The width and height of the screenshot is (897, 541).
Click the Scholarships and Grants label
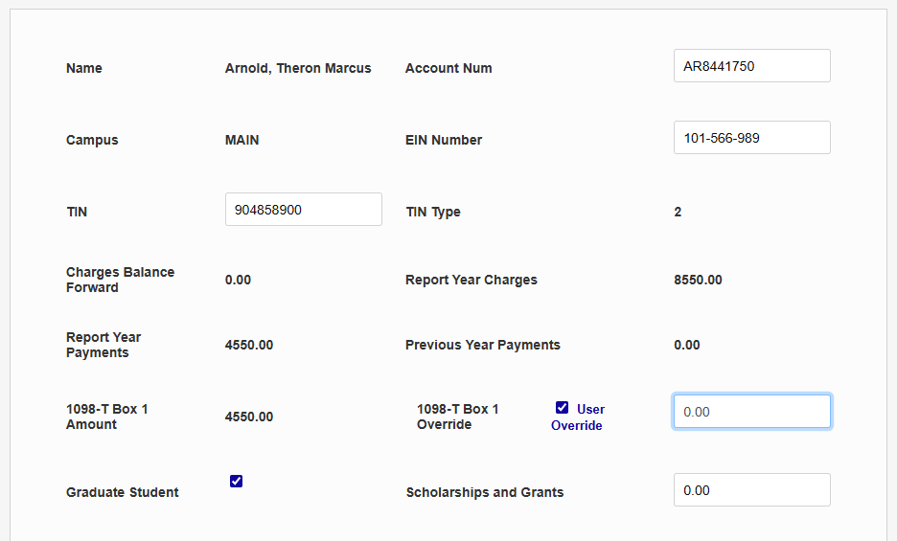[x=484, y=492]
